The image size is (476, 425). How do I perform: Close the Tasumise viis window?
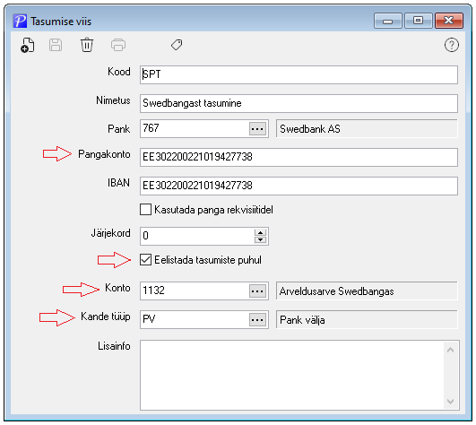[x=449, y=21]
